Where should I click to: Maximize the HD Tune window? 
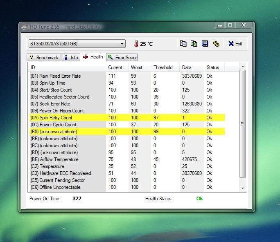(x=230, y=26)
